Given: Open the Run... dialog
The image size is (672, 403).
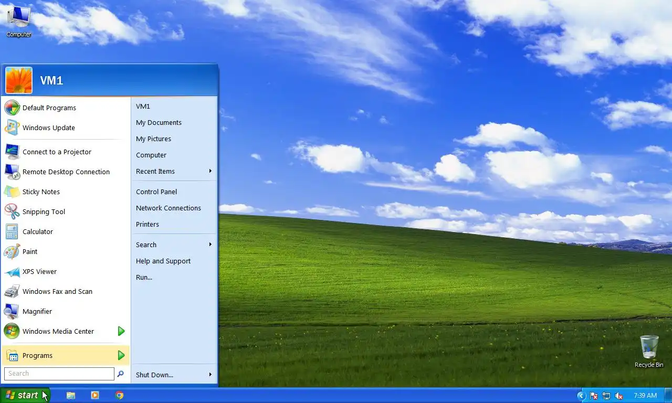Looking at the screenshot, I should pyautogui.click(x=174, y=277).
